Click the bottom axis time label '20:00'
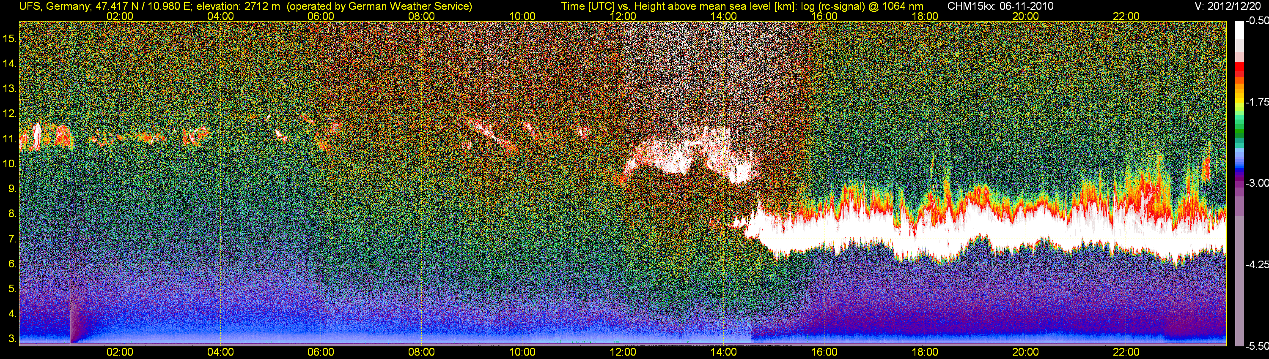The image size is (1269, 359). pyautogui.click(x=1026, y=353)
